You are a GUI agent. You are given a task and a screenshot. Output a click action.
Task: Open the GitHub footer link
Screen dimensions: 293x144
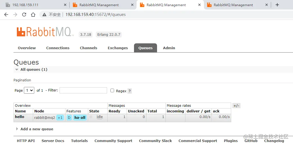click(251, 141)
